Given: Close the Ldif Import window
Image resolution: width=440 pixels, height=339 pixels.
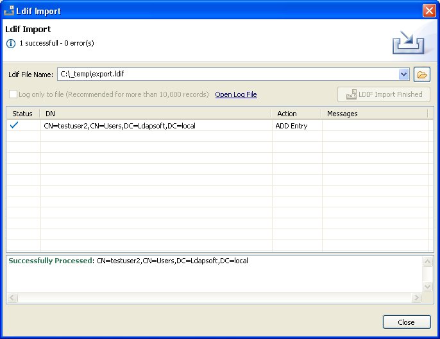Looking at the screenshot, I should 429,10.
